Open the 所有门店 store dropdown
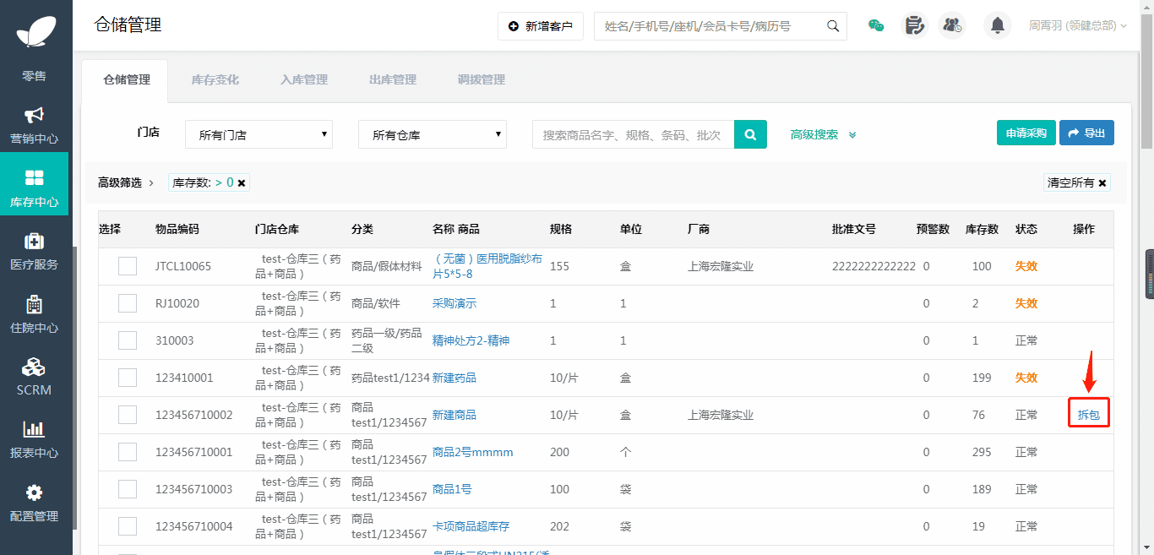This screenshot has width=1154, height=555. pyautogui.click(x=259, y=134)
